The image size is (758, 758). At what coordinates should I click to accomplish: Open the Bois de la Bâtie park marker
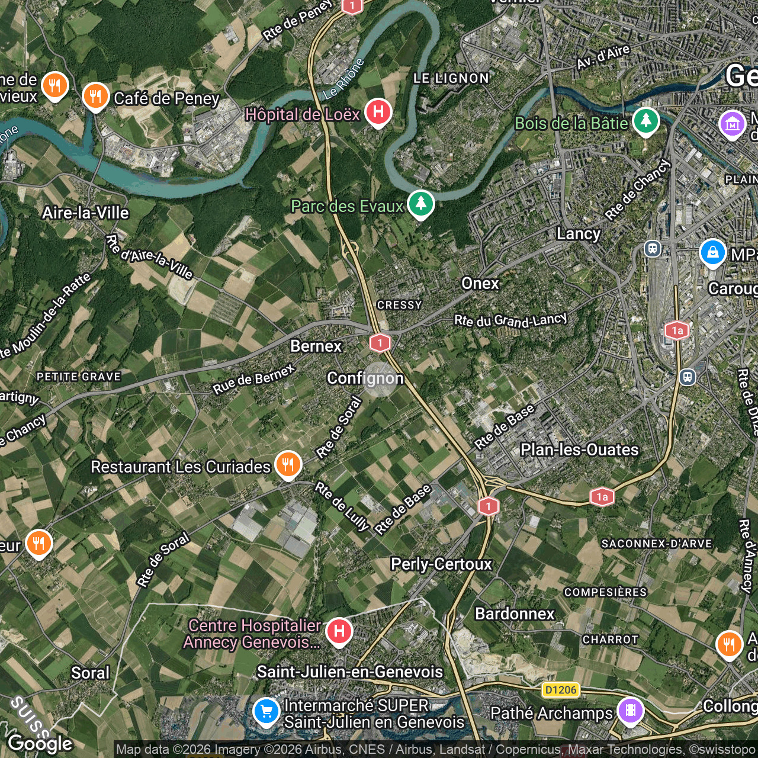click(x=645, y=121)
